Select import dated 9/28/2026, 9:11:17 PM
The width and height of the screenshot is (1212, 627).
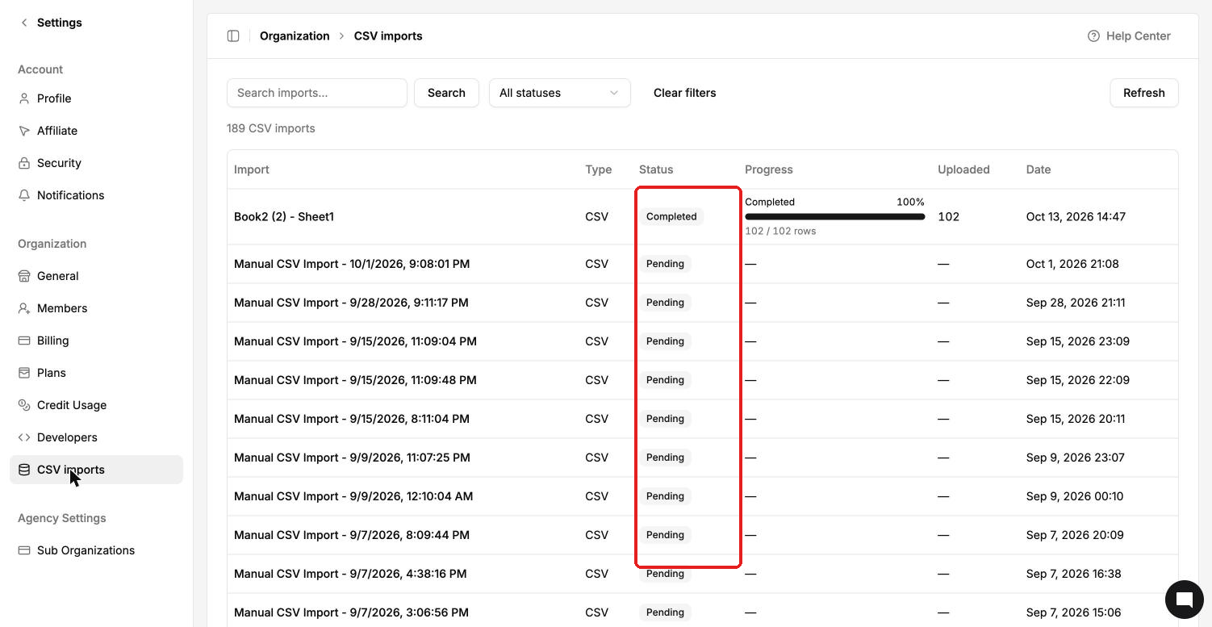[x=351, y=303]
